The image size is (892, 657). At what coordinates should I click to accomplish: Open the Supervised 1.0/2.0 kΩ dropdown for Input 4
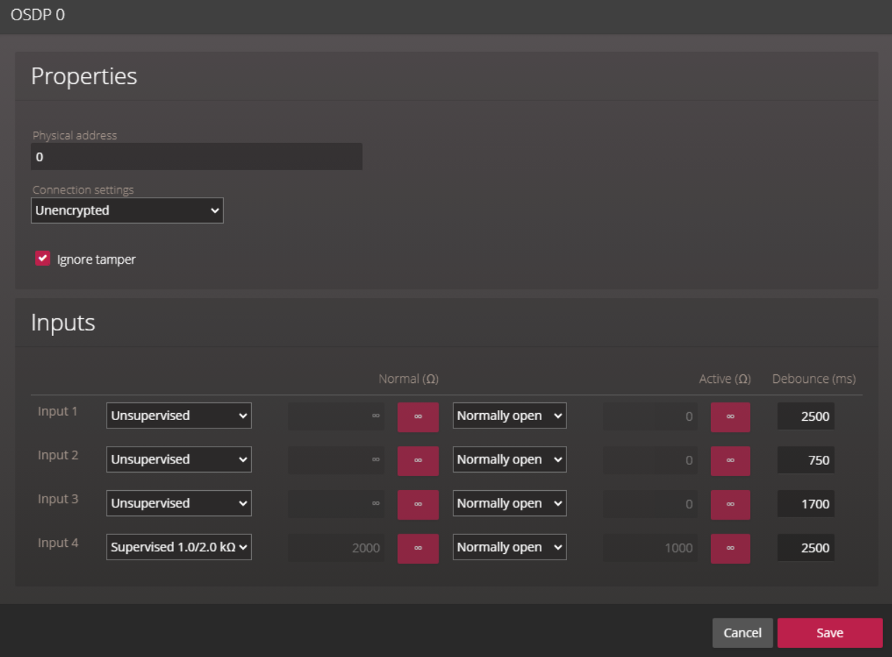pos(178,547)
